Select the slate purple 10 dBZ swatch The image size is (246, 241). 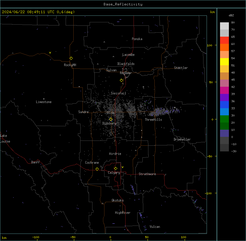coord(224,133)
